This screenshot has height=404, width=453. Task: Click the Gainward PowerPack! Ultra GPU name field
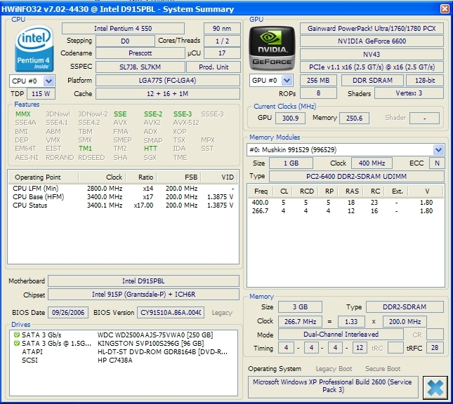point(372,29)
